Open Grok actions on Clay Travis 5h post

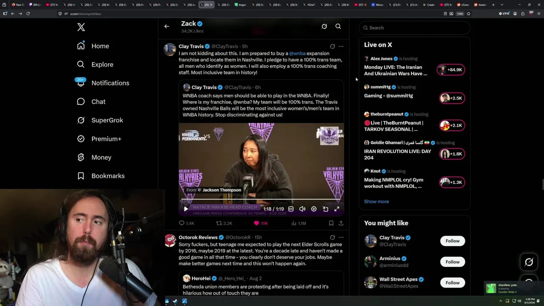[332, 46]
